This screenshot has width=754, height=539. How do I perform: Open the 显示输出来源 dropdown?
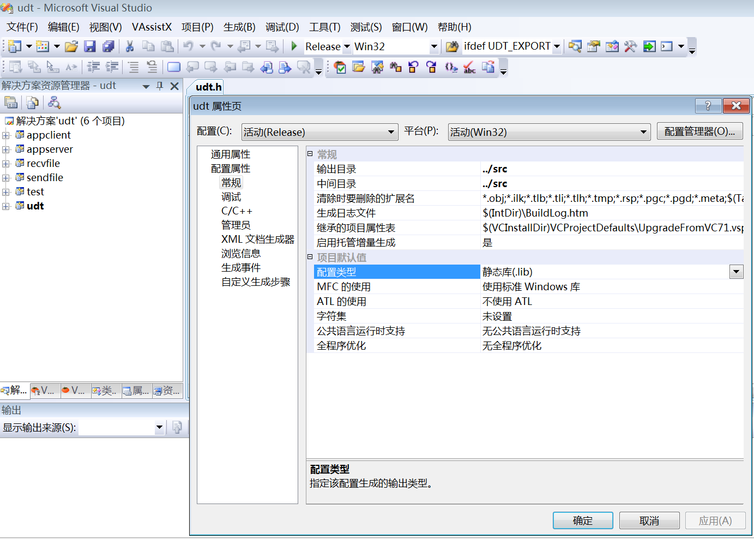[159, 428]
